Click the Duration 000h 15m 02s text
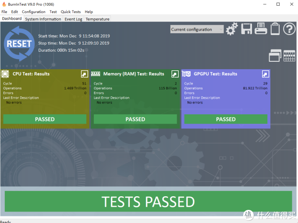 coord(61,50)
